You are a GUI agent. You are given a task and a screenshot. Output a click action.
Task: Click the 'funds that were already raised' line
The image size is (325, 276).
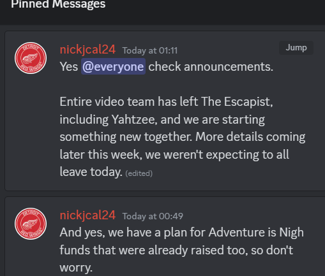(176, 250)
